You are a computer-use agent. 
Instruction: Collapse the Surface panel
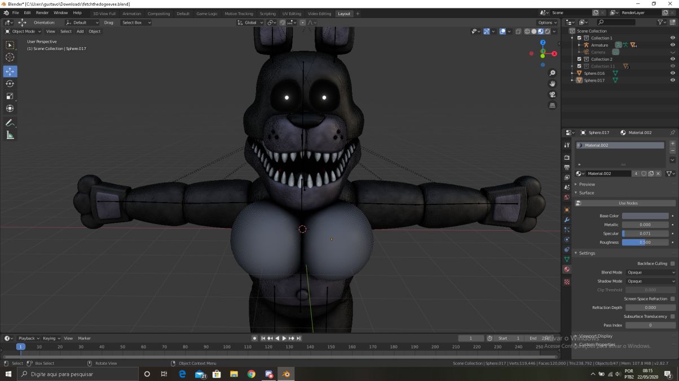tap(586, 193)
